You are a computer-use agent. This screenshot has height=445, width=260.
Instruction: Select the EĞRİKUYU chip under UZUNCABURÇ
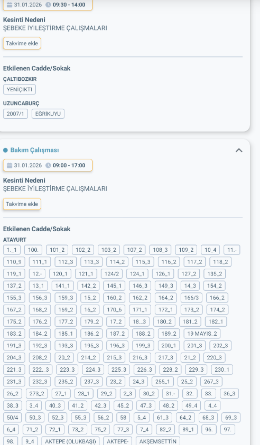[48, 114]
